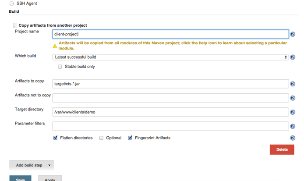
Task: Open help for Which build option
Action: coord(292,57)
